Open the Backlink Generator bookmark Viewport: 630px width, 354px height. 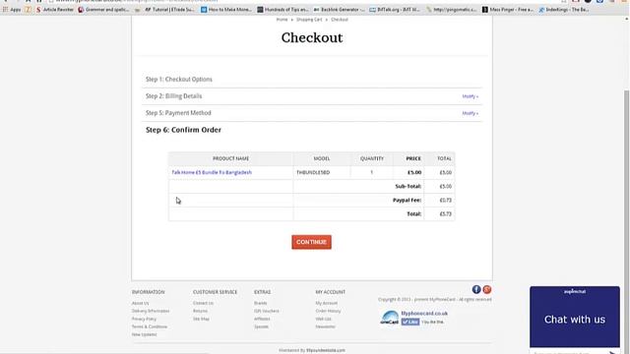339,9
